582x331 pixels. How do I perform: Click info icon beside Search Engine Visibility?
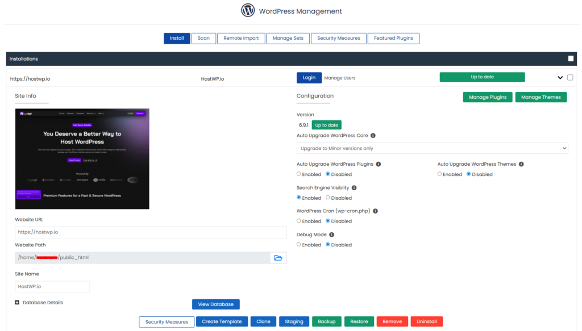[354, 188]
